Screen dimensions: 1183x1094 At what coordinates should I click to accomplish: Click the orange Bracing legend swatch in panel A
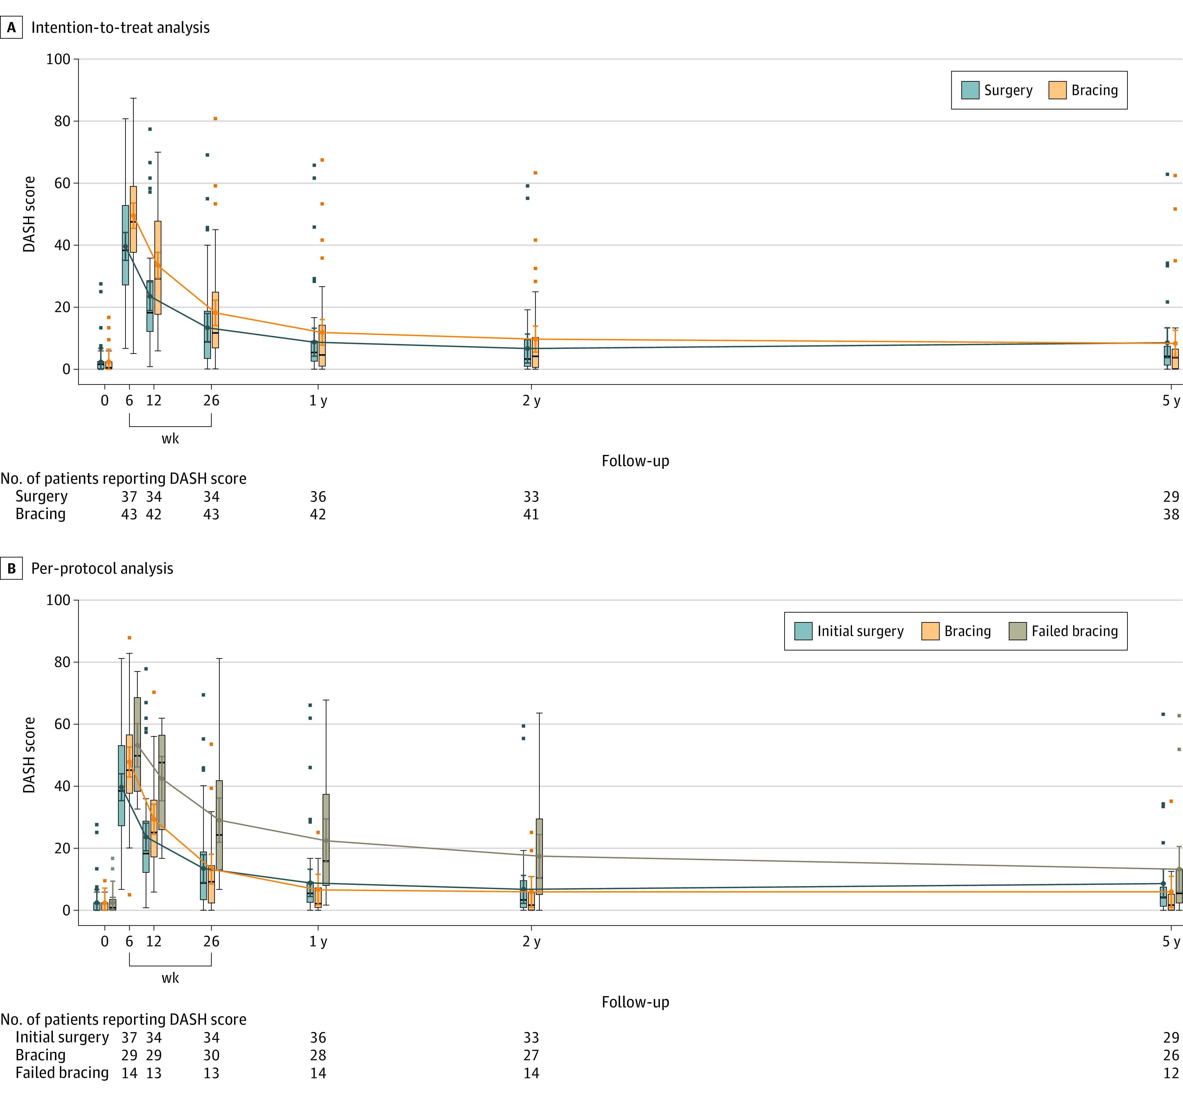[x=1057, y=90]
